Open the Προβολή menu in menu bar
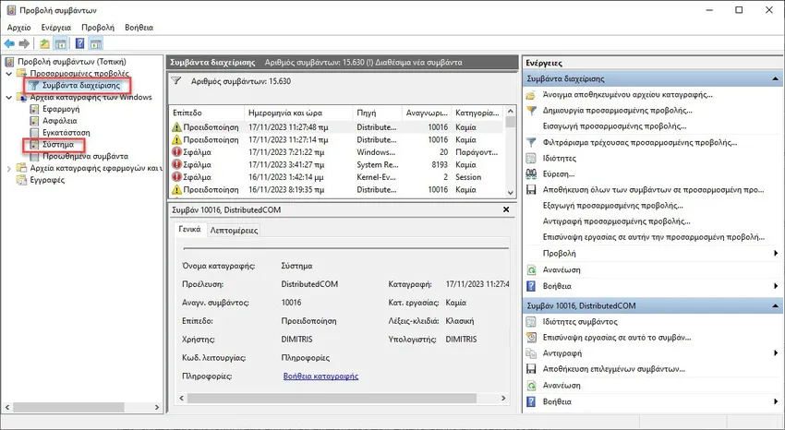 click(98, 28)
